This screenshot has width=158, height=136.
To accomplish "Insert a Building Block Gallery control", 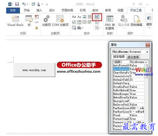I will pos(90,17).
